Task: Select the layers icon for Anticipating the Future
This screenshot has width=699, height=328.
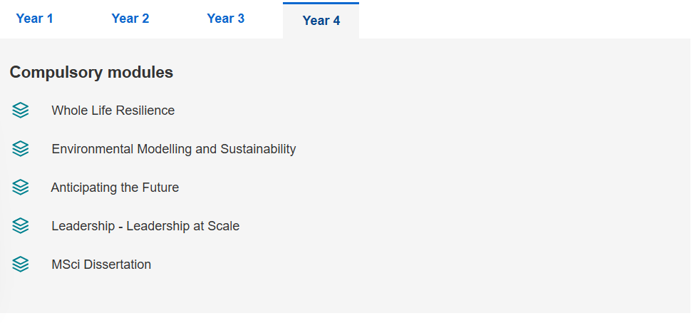Action: coord(21,188)
